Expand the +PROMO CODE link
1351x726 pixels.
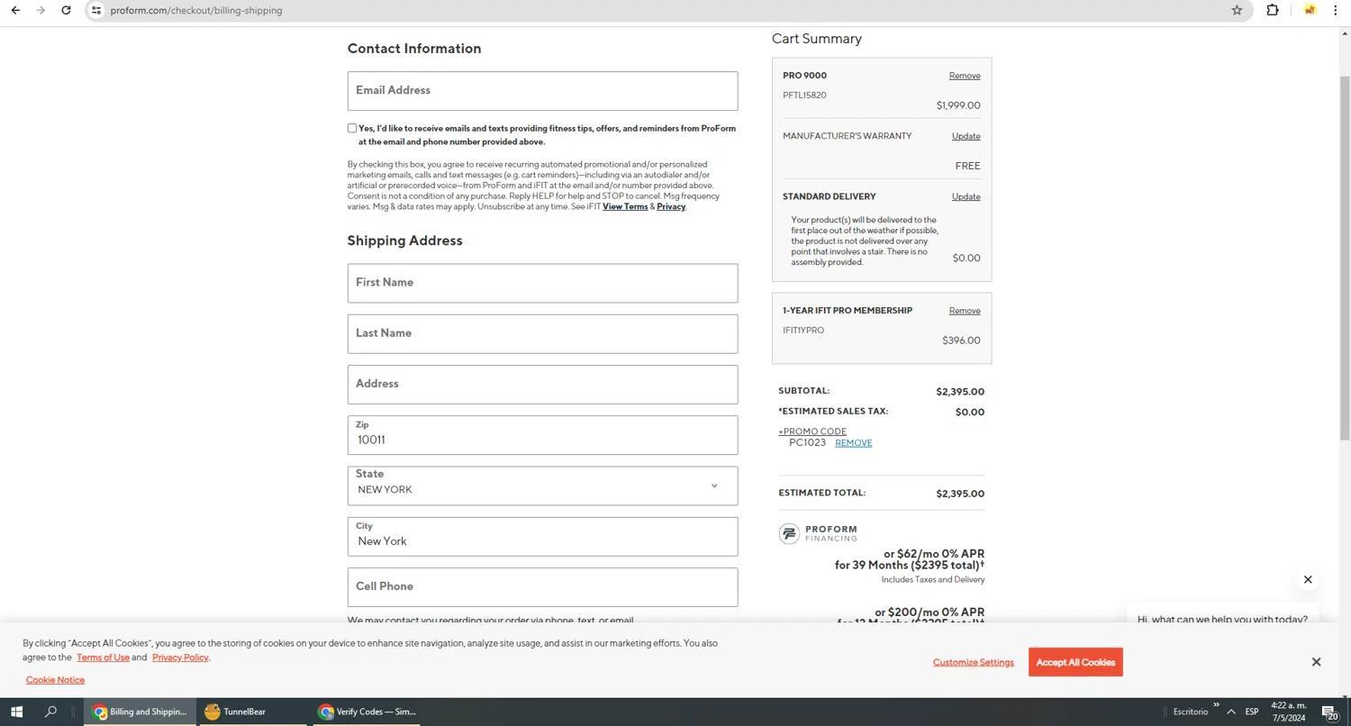click(x=812, y=431)
